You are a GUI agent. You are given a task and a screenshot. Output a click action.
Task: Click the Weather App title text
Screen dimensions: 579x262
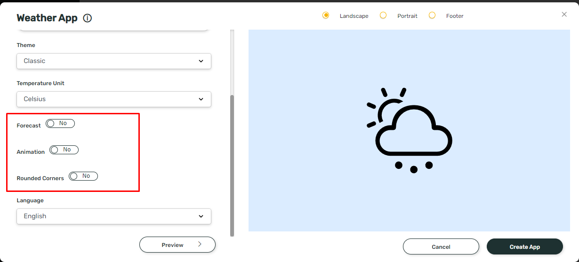point(47,18)
